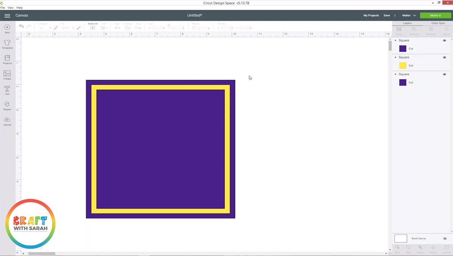Select the Shapes tool in the left sidebar

pos(7,105)
